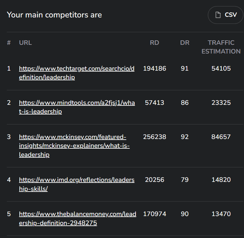Open the mckinsey.com what-is-leadership link
Viewport: 244px width, 238px height.
tap(74, 146)
